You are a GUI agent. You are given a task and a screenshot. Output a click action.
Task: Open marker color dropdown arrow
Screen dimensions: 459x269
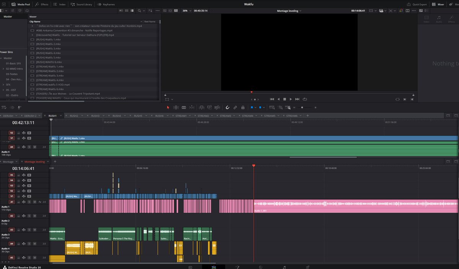[264, 108]
